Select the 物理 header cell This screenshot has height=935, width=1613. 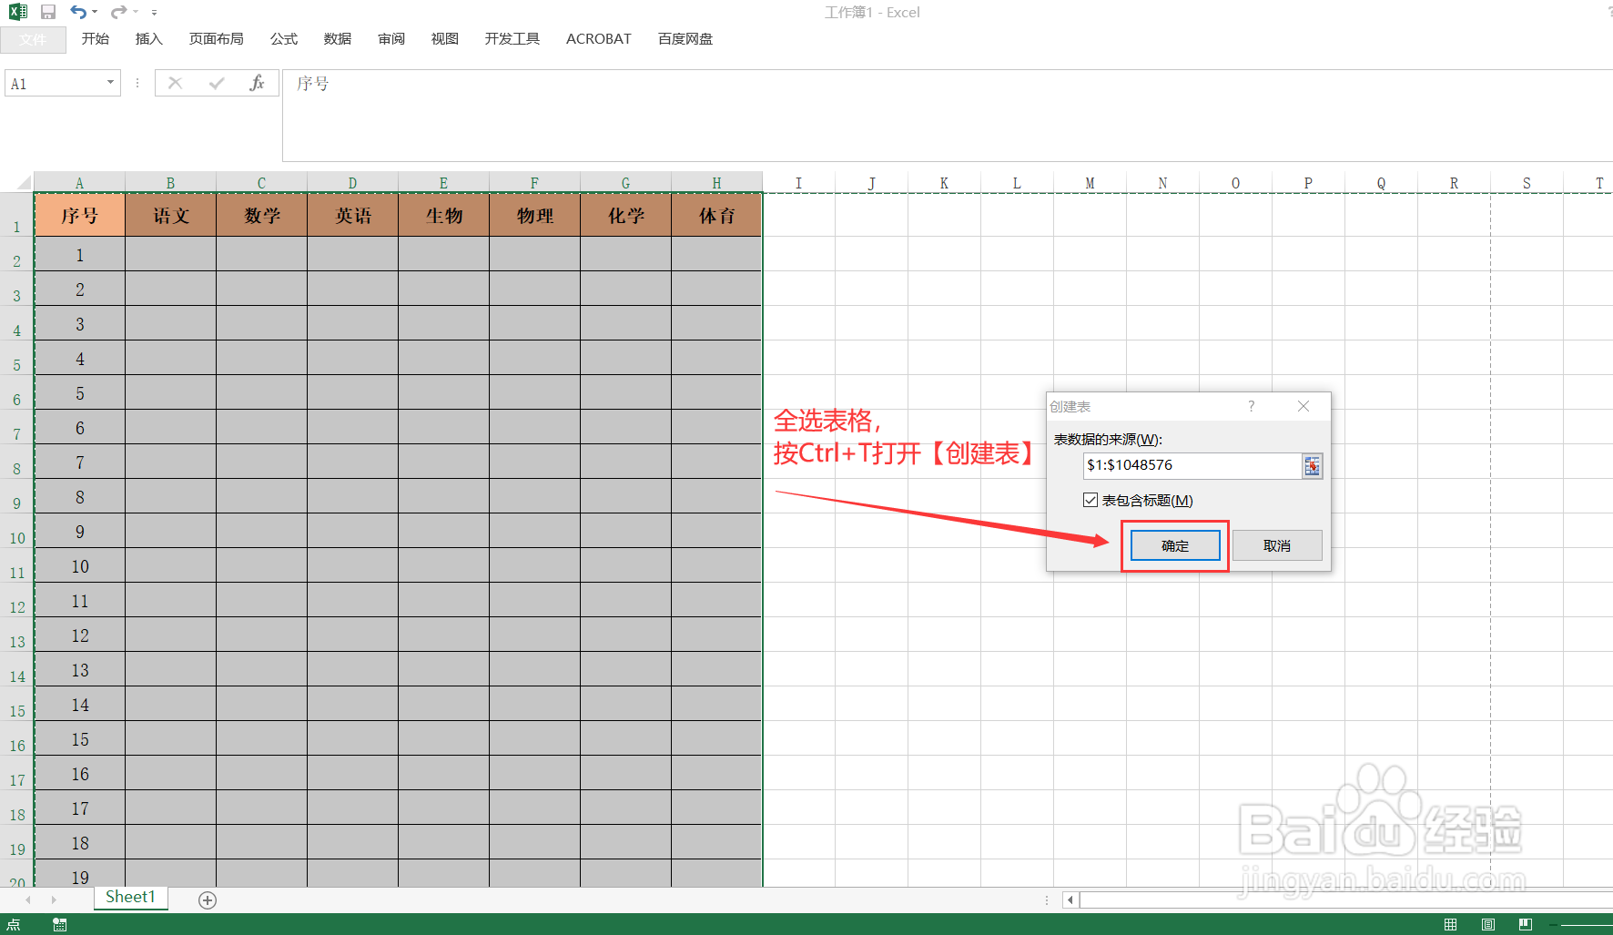pos(534,215)
